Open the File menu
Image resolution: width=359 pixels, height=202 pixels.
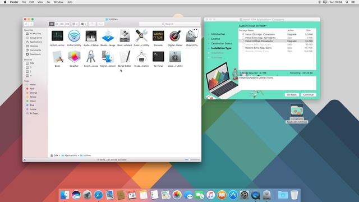pyautogui.click(x=24, y=2)
